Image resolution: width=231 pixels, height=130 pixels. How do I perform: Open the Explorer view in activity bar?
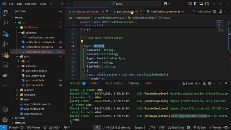click(x=5, y=13)
